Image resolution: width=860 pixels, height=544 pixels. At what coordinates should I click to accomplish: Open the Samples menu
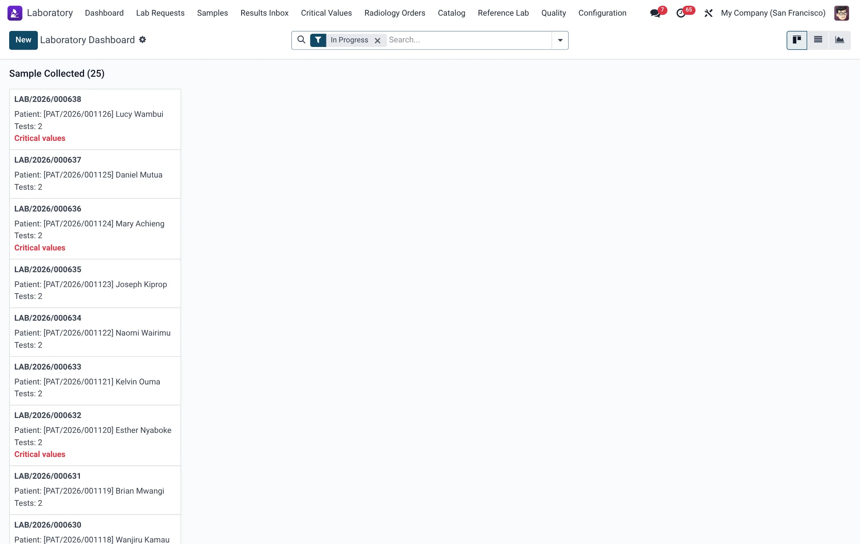pyautogui.click(x=213, y=13)
